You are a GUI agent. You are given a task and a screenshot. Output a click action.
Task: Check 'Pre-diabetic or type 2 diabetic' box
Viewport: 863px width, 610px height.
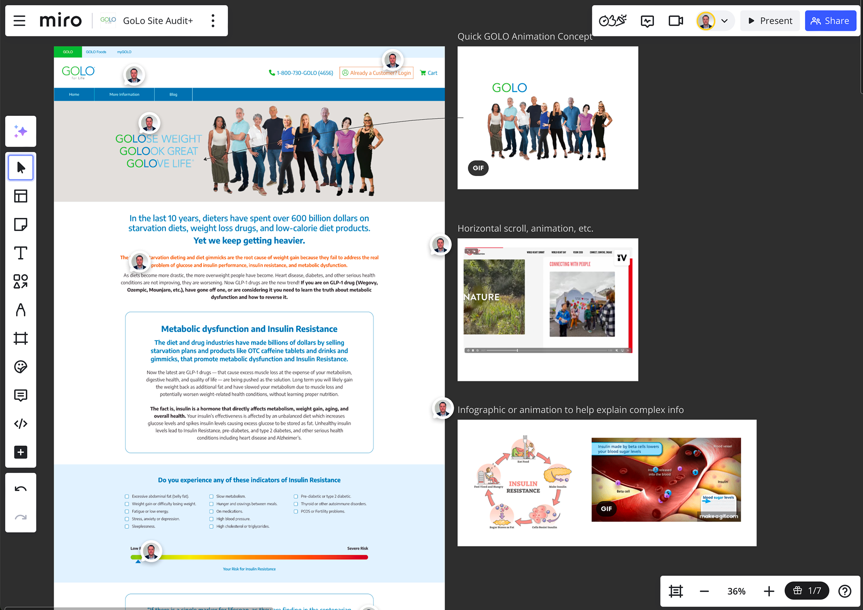click(296, 496)
